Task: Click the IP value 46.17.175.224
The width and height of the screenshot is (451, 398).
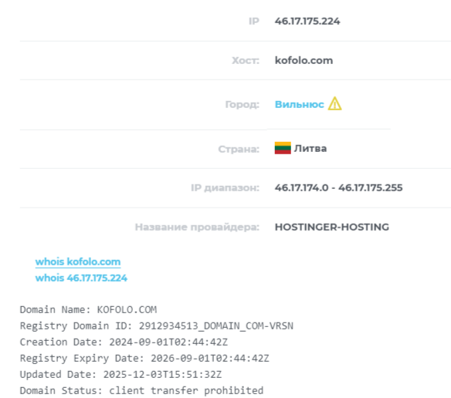Action: [x=307, y=22]
